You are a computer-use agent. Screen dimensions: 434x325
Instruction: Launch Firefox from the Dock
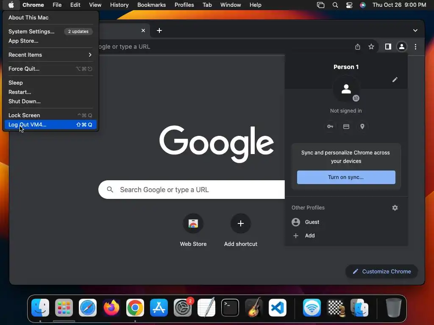[x=111, y=308]
